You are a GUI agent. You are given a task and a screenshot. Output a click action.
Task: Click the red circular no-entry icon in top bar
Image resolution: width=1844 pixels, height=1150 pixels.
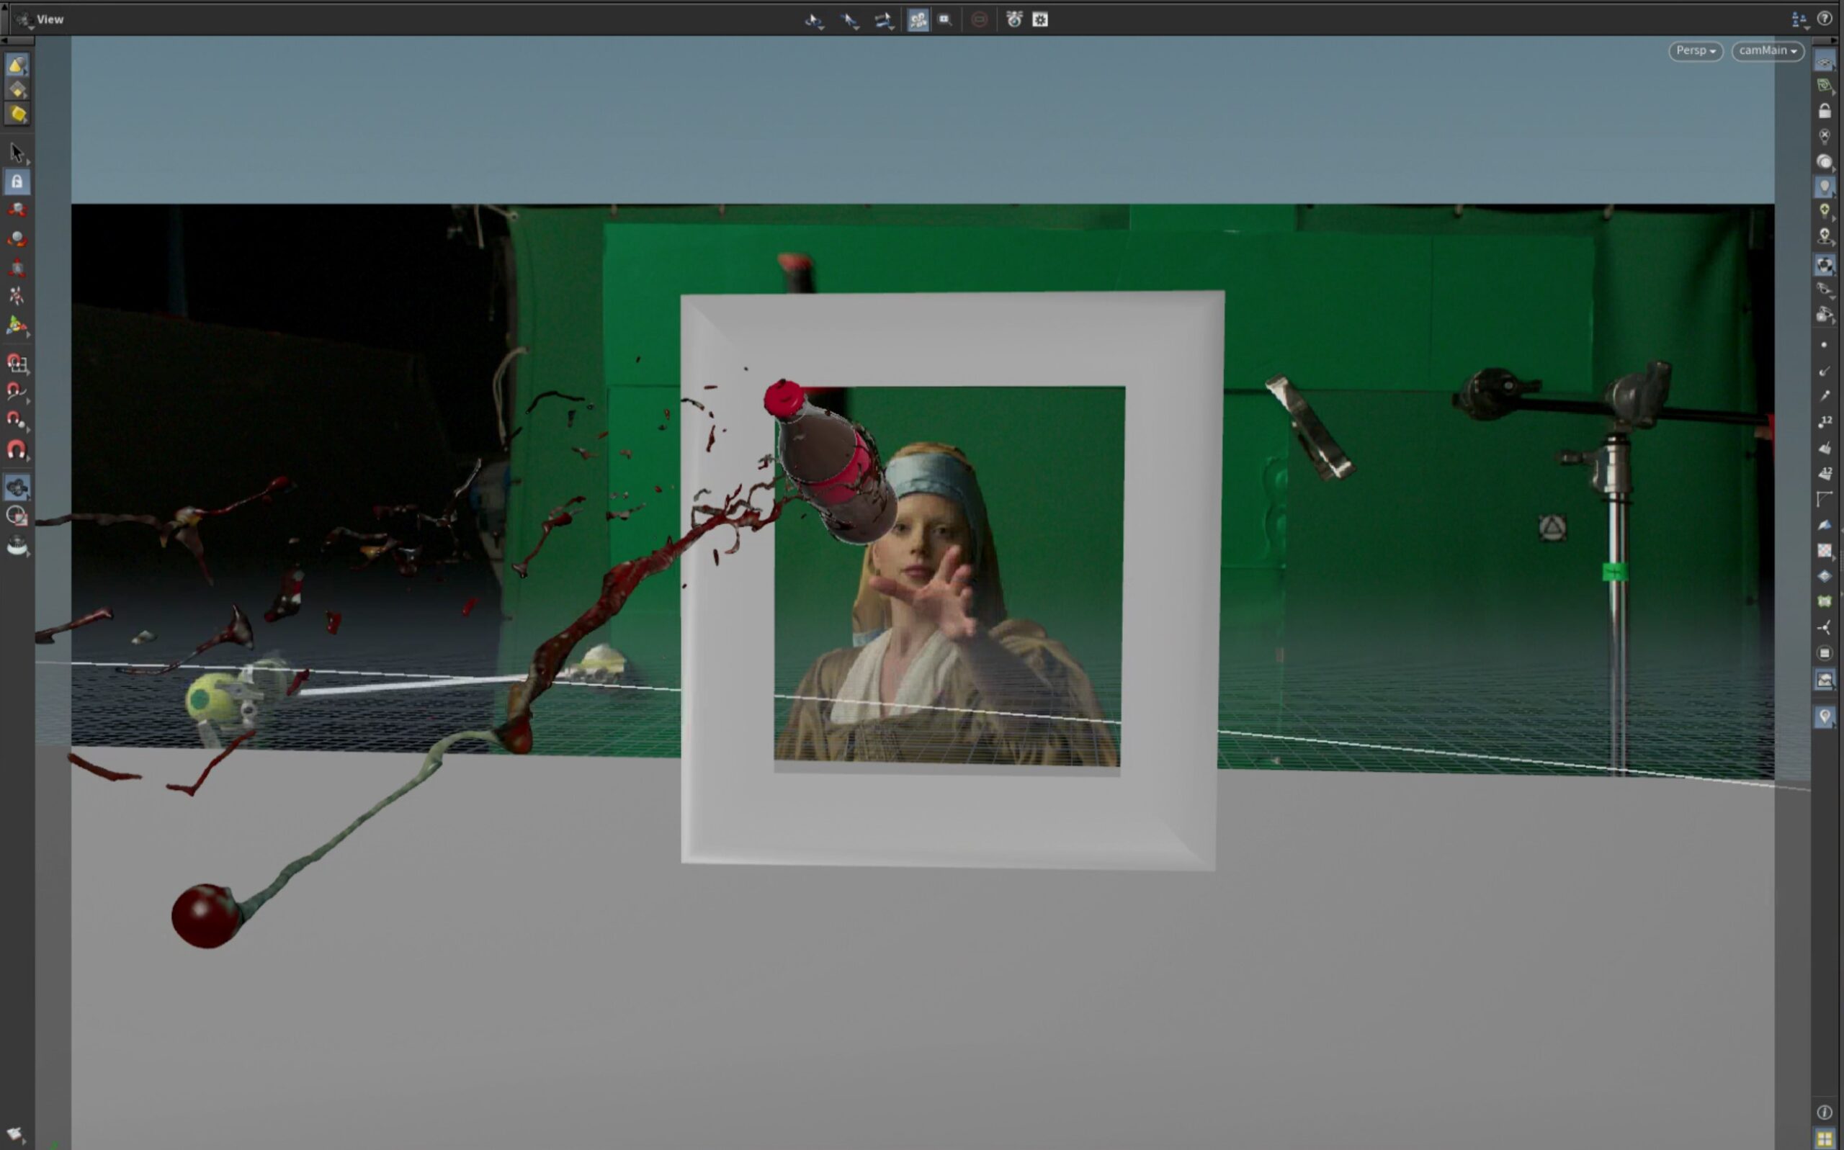[979, 19]
